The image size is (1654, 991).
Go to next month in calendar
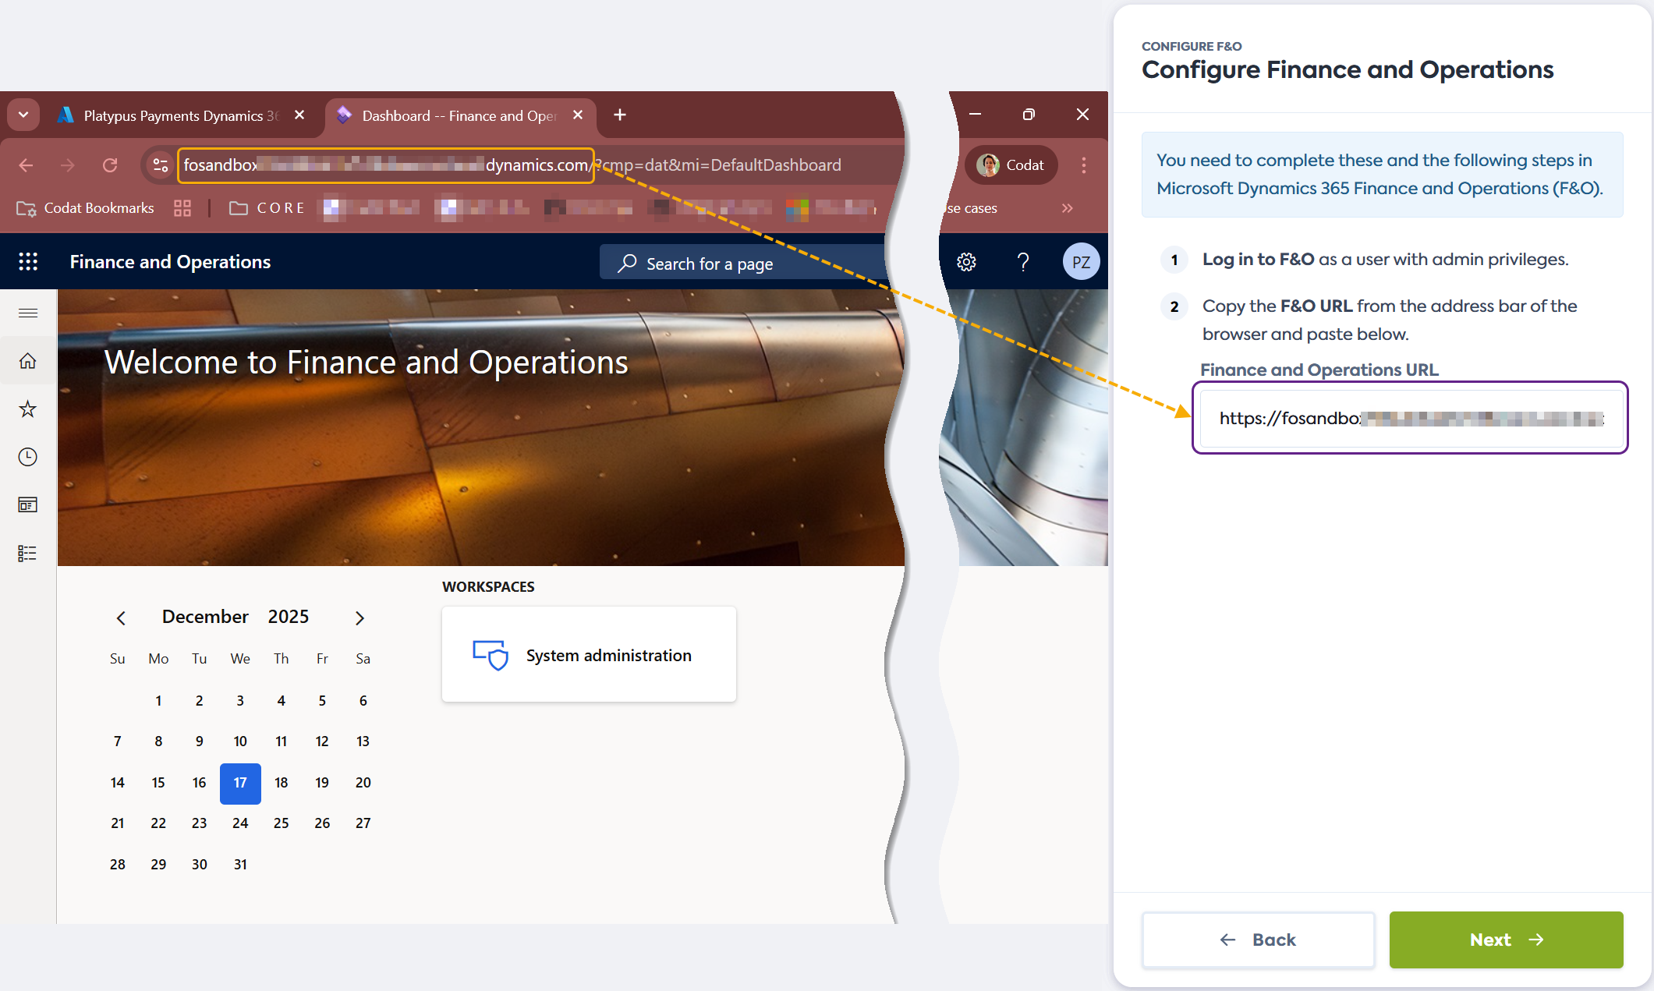(359, 618)
